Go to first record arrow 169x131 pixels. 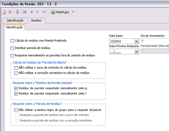click(25, 12)
